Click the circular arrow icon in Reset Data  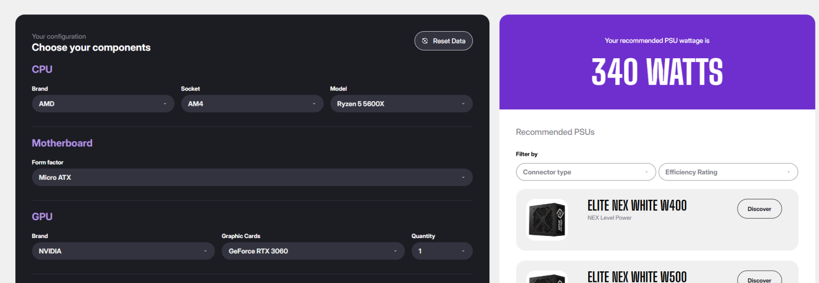pos(425,41)
